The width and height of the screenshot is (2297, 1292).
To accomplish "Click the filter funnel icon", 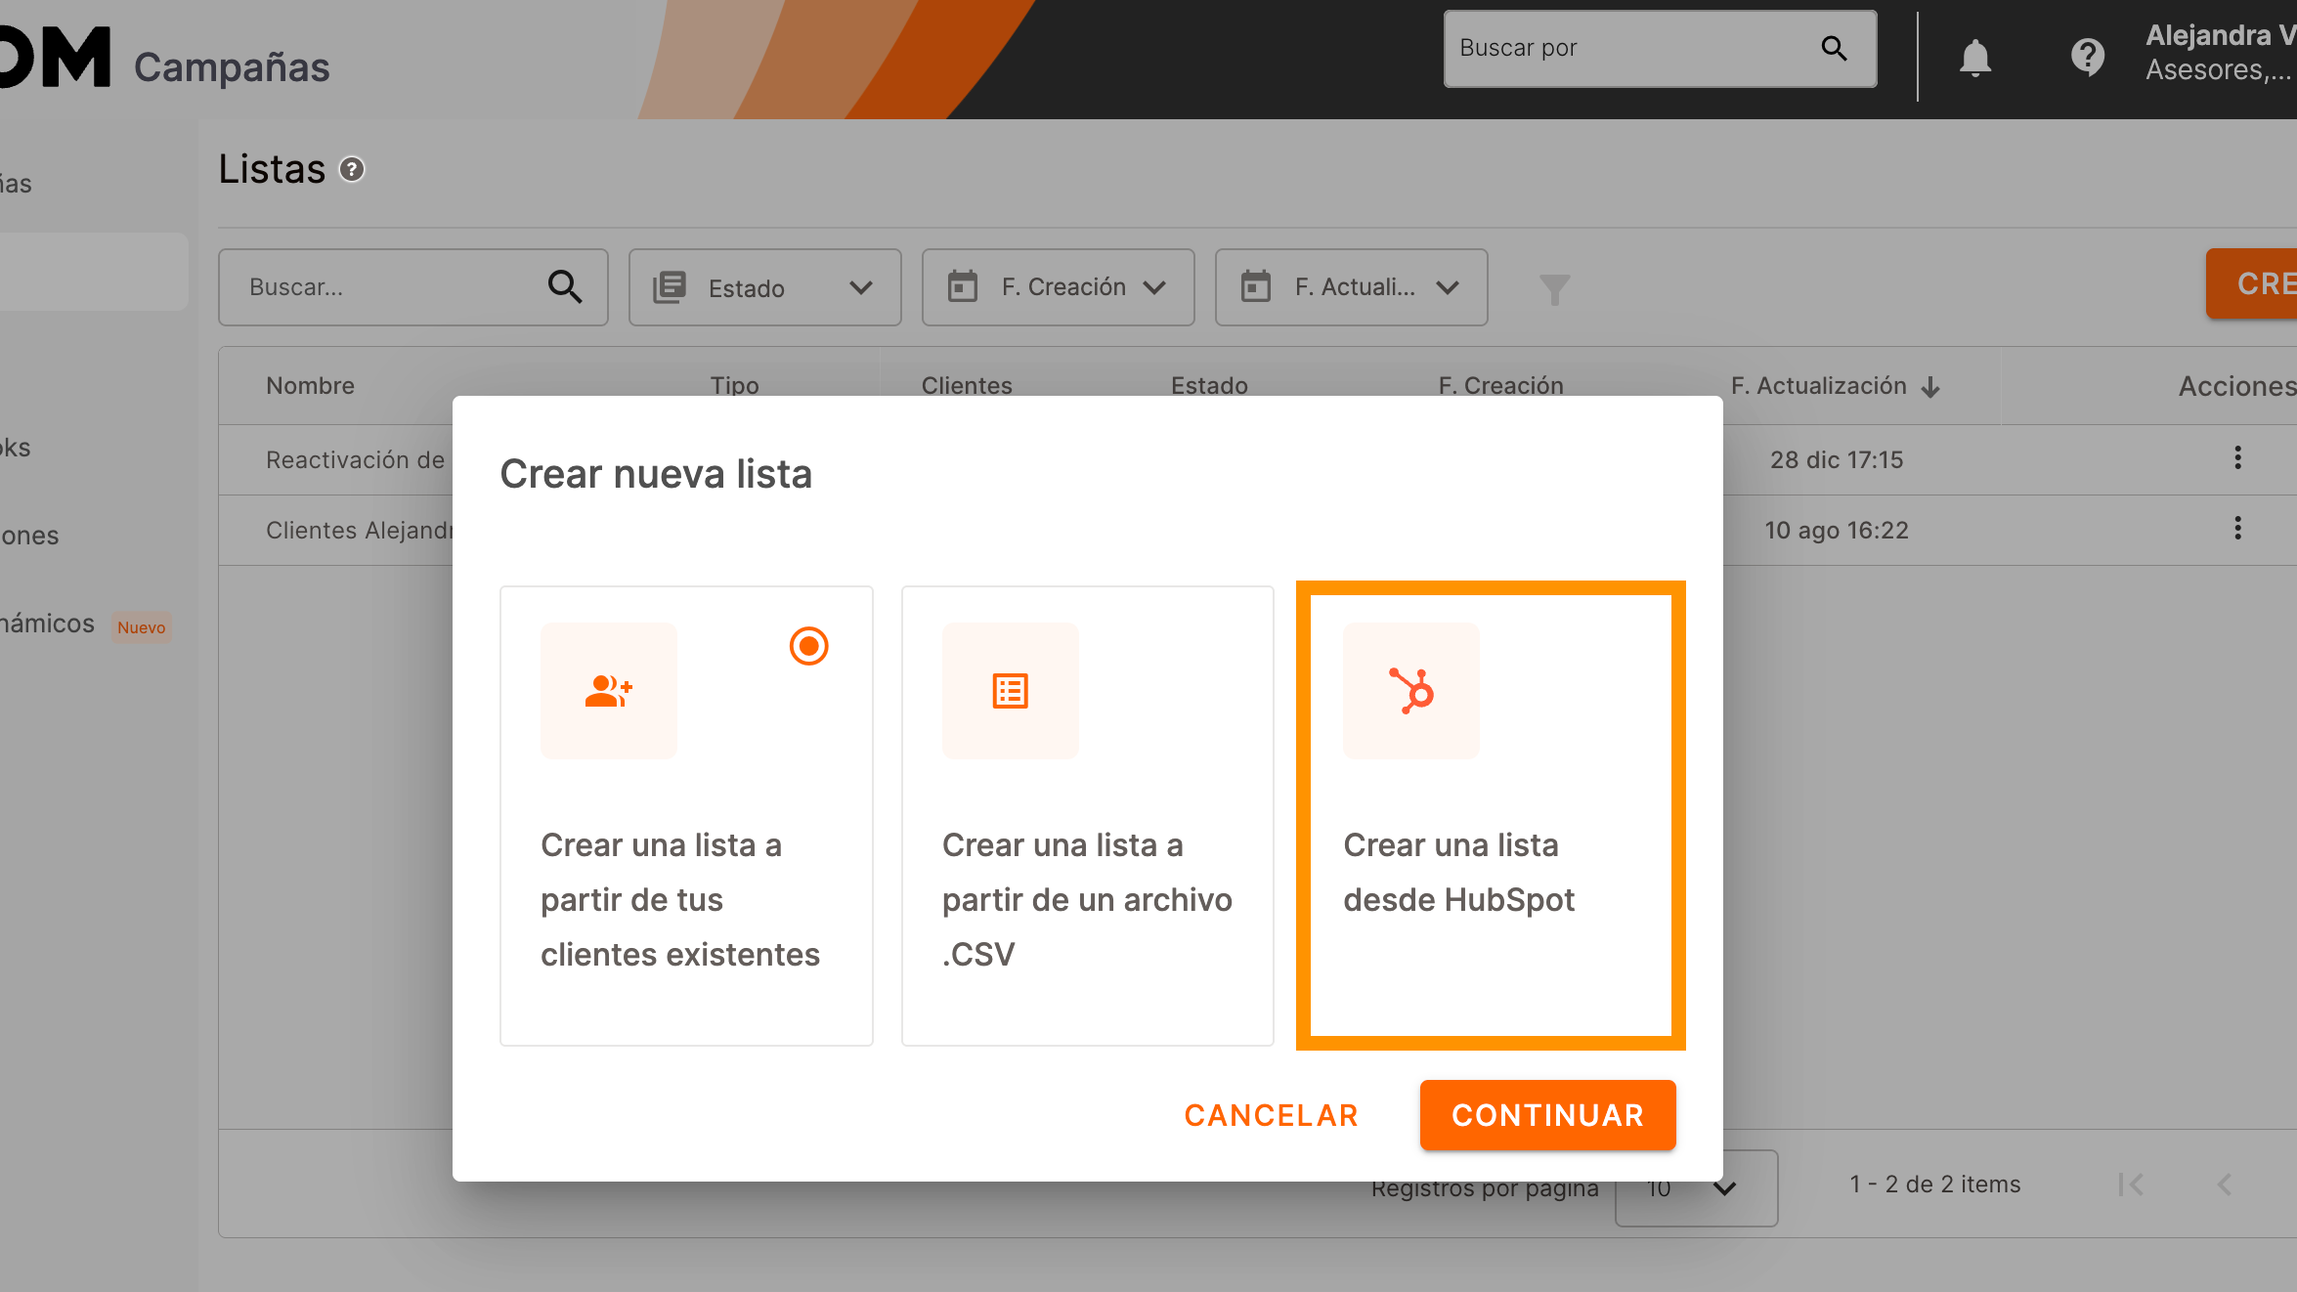I will tap(1554, 289).
